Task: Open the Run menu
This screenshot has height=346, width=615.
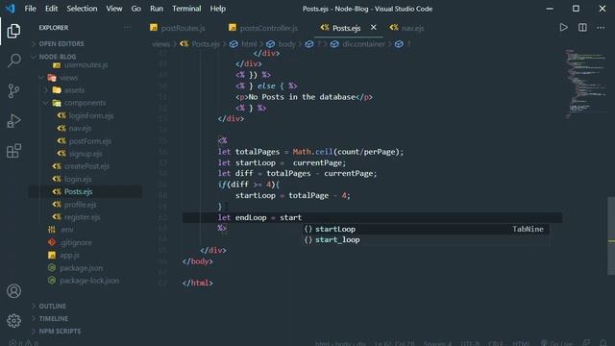Action: (x=157, y=9)
